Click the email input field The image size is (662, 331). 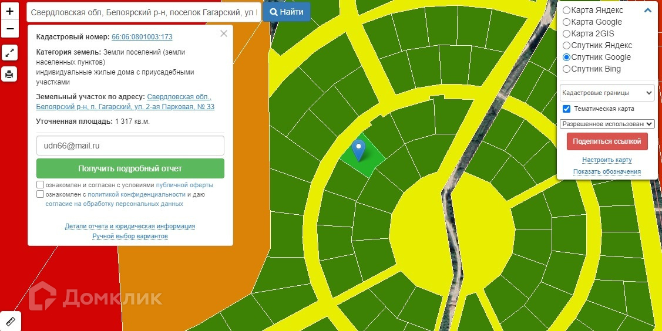pos(130,146)
